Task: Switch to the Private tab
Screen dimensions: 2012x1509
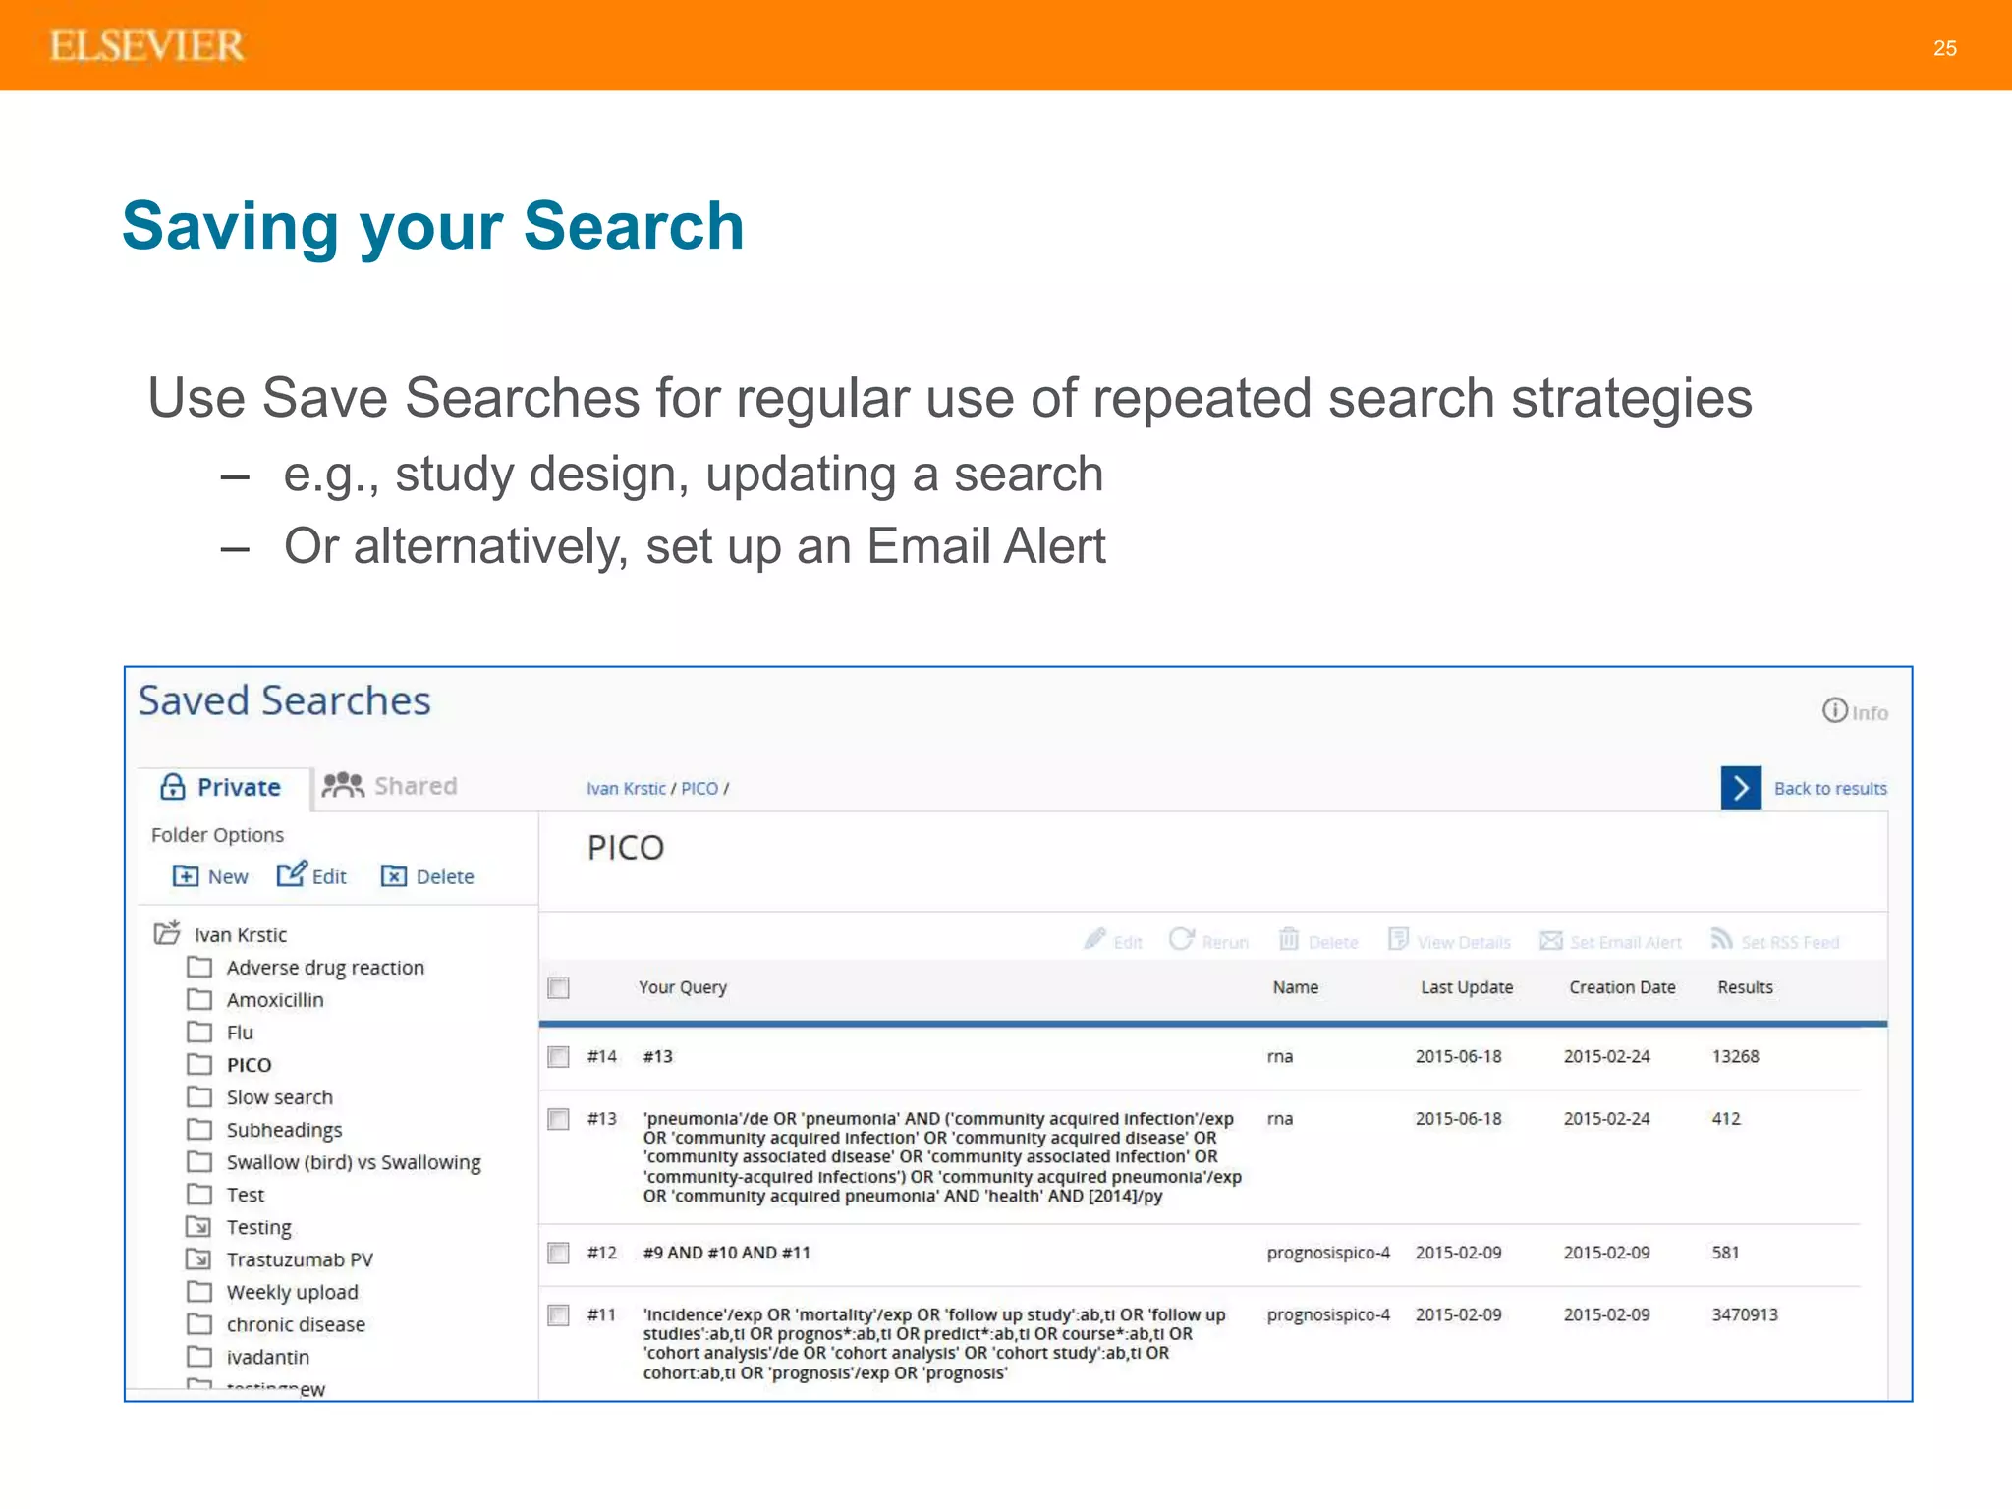Action: tap(225, 787)
